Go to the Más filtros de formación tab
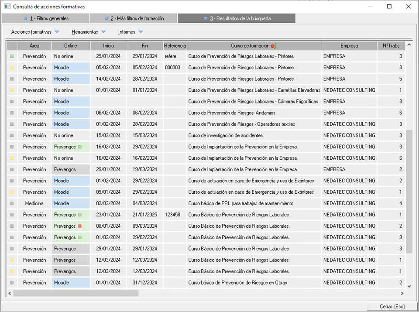 (134, 18)
